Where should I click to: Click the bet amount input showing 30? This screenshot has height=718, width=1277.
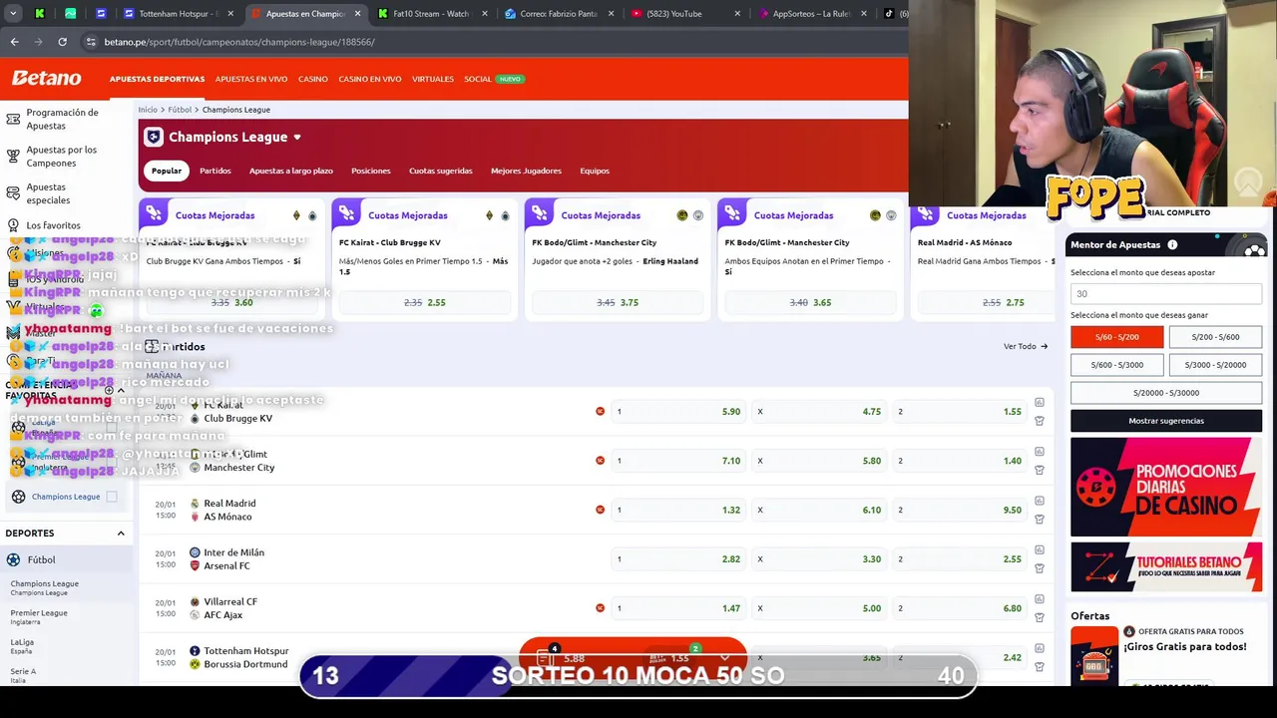tap(1166, 294)
